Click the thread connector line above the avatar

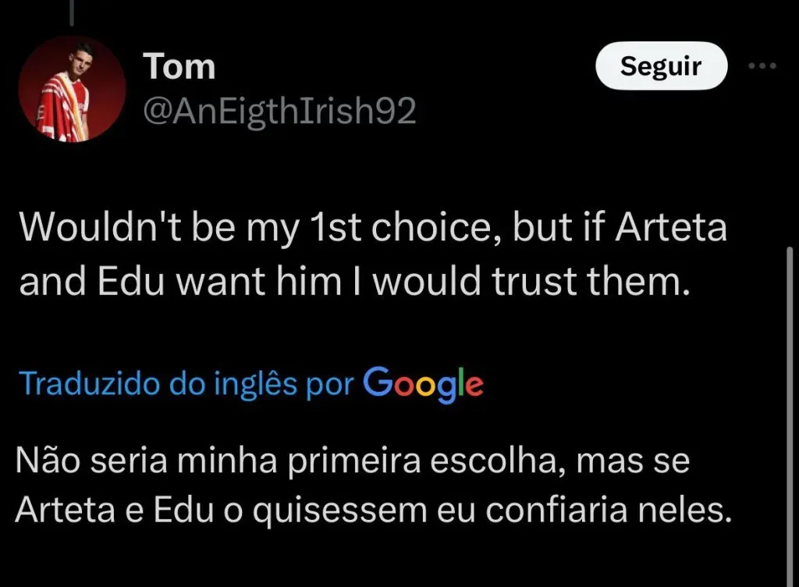coord(72,9)
